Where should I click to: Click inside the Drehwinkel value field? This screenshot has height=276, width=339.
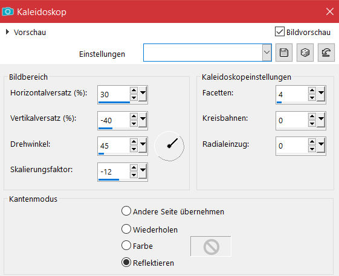pos(114,146)
